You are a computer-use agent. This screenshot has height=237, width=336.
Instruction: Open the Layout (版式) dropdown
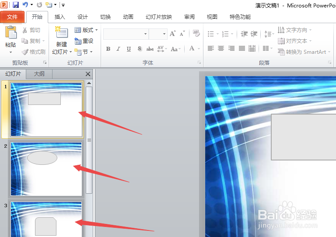86,30
